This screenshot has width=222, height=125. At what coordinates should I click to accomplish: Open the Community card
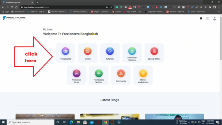121,75
